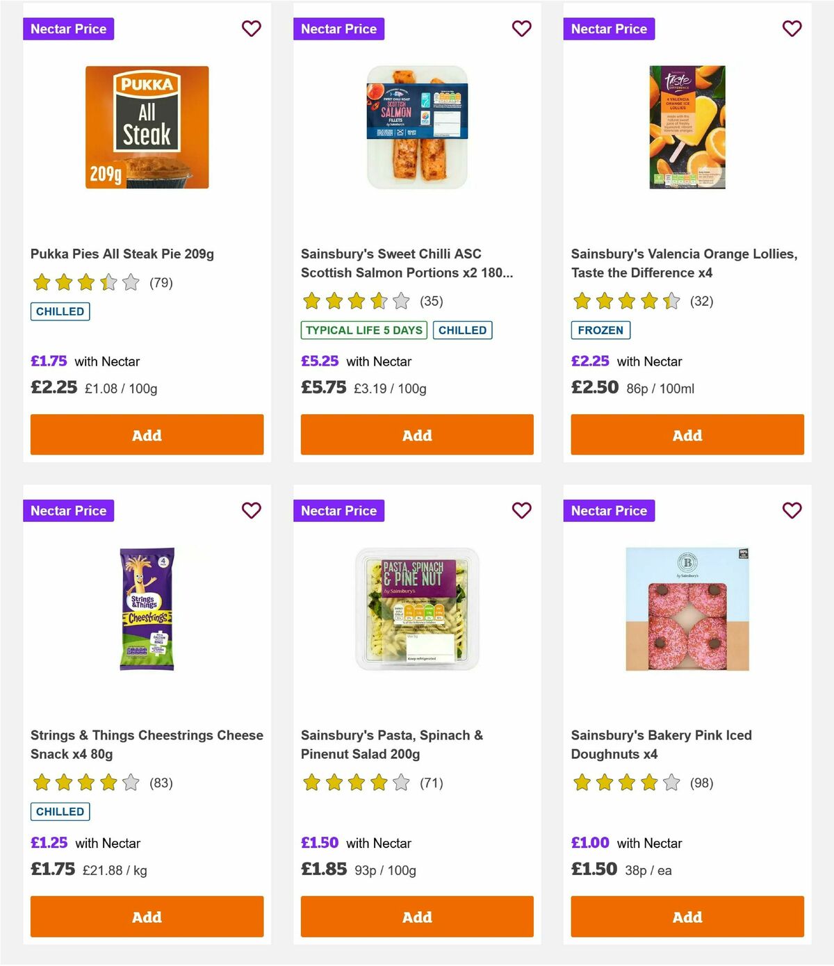Click the TYPICAL LIFE 5 DAYS tag on the salmon

pyautogui.click(x=363, y=330)
